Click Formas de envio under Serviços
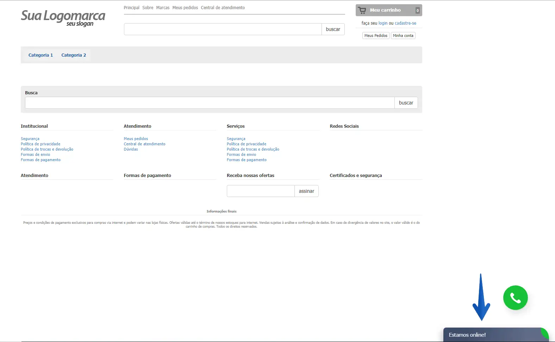Image resolution: width=555 pixels, height=342 pixels. (x=241, y=154)
